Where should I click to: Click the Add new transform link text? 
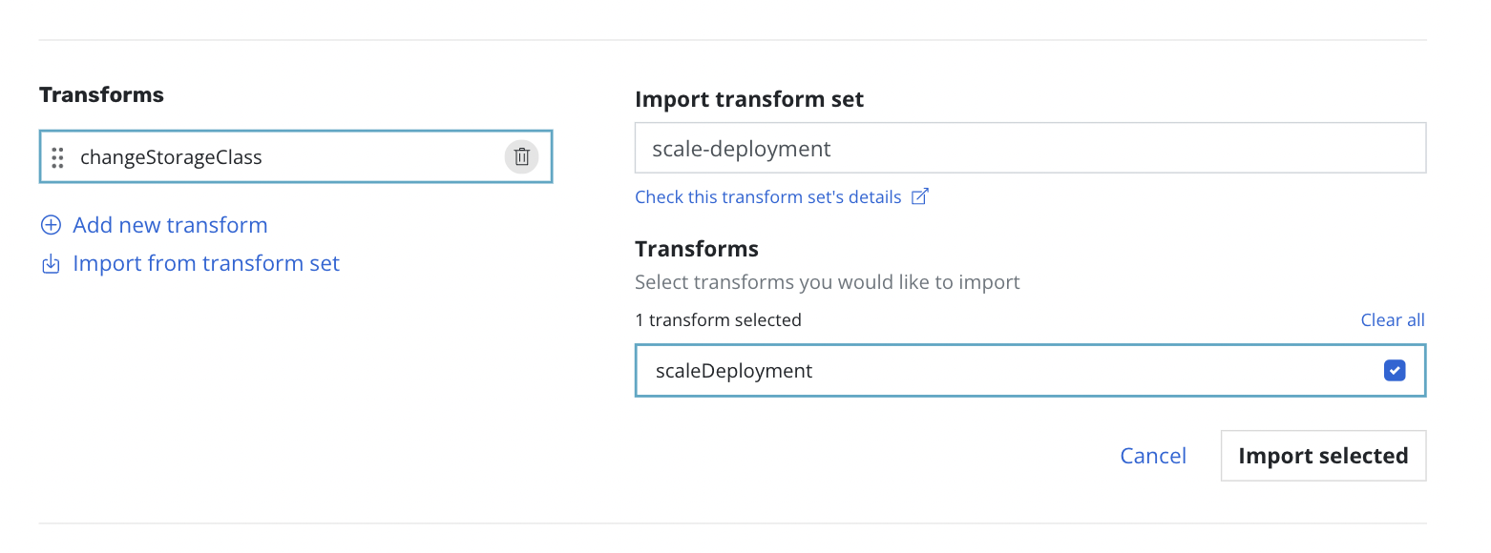click(x=170, y=225)
